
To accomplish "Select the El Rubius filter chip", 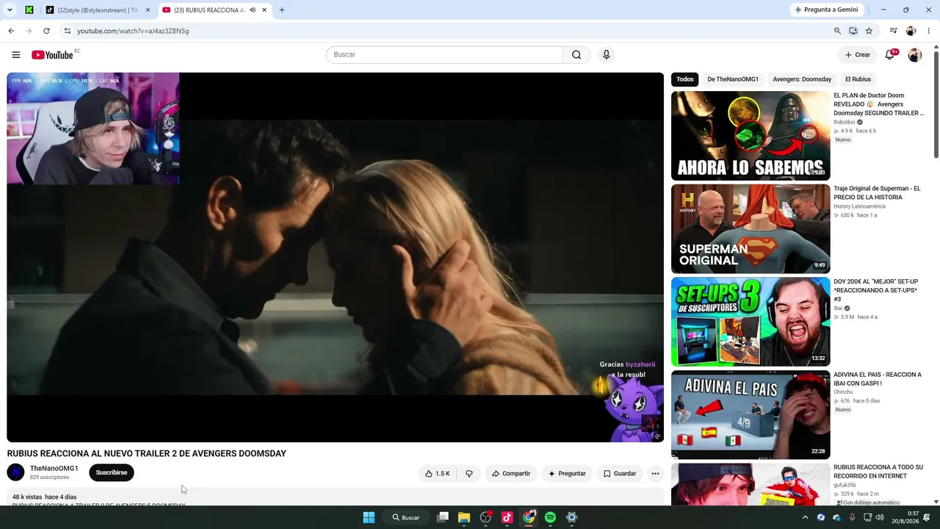I will click(858, 79).
